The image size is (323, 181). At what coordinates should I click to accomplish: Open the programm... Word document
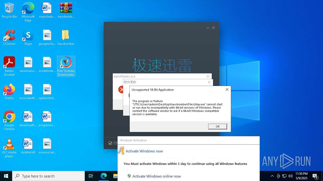(47, 119)
